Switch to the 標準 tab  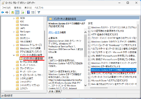[58, 92]
